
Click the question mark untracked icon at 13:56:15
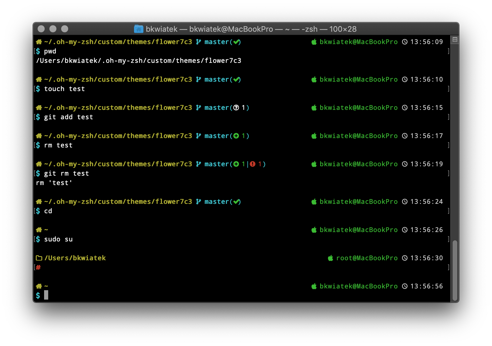[236, 108]
